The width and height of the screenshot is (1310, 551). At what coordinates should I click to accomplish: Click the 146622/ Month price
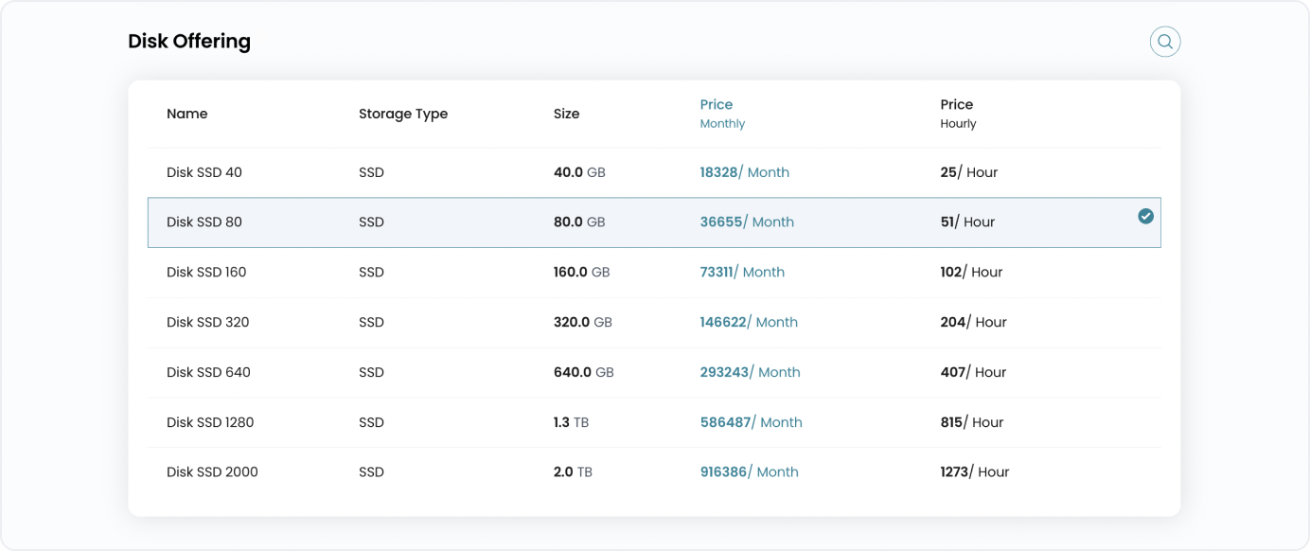pyautogui.click(x=749, y=322)
